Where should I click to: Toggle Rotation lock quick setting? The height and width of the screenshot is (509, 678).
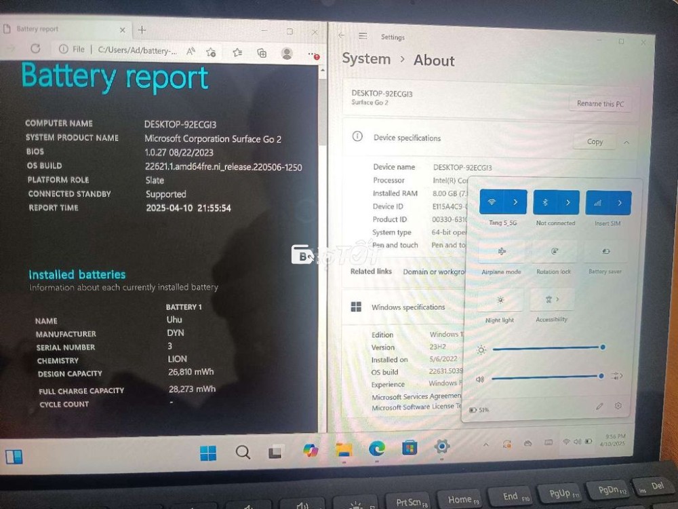(554, 252)
